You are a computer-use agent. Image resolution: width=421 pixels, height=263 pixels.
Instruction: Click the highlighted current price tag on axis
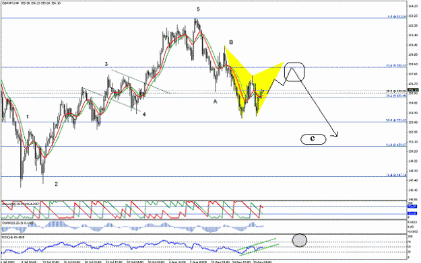pos(413,90)
